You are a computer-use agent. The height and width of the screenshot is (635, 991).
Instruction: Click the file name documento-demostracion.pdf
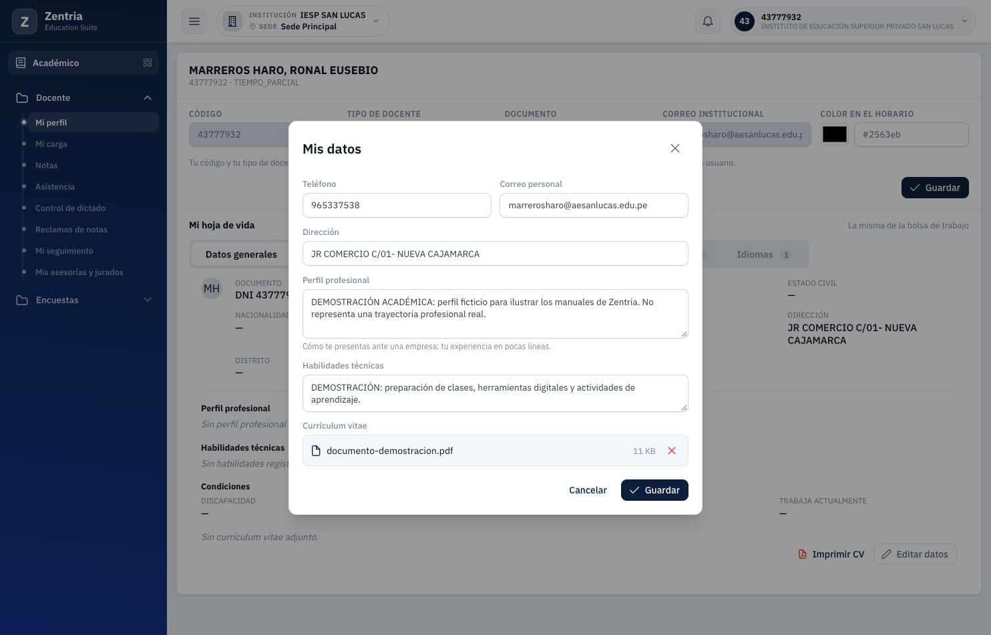[390, 451]
